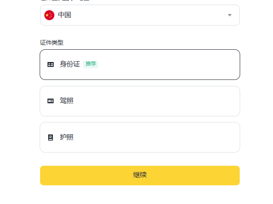The width and height of the screenshot is (273, 204).
Task: Click blank area inside the 驾照 card
Action: pos(171,101)
